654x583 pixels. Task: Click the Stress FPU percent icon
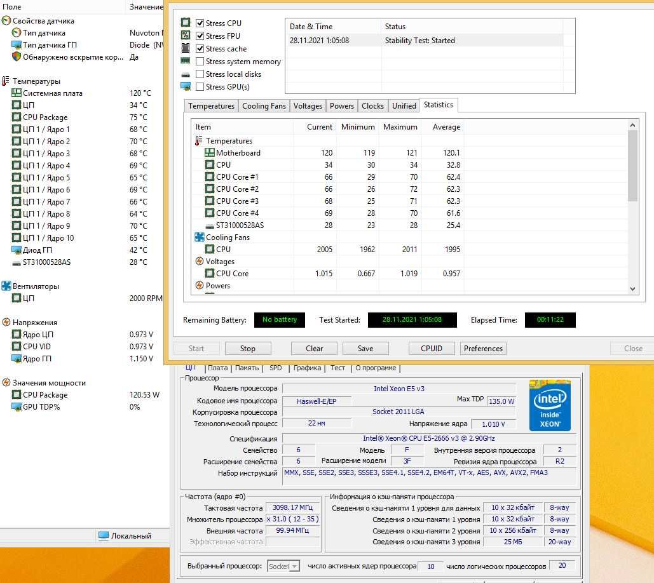pos(186,35)
